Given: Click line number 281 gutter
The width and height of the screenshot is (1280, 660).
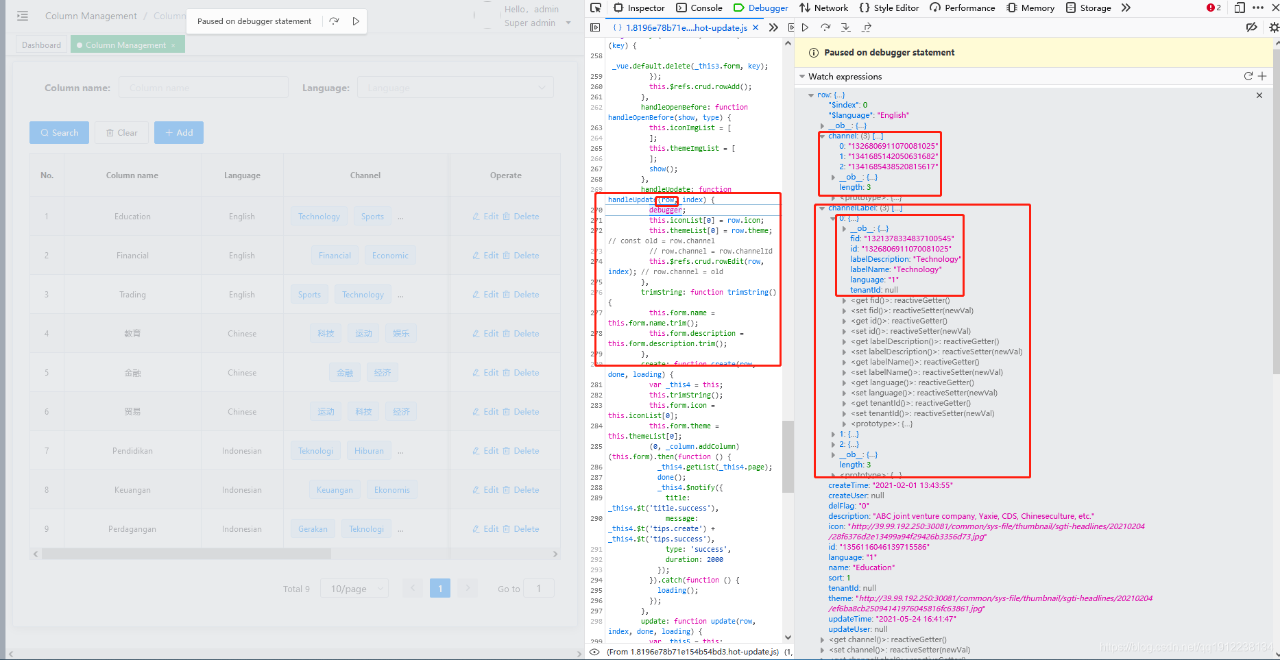Looking at the screenshot, I should click(x=596, y=384).
